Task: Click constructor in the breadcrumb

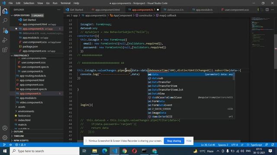Action: point(145,15)
